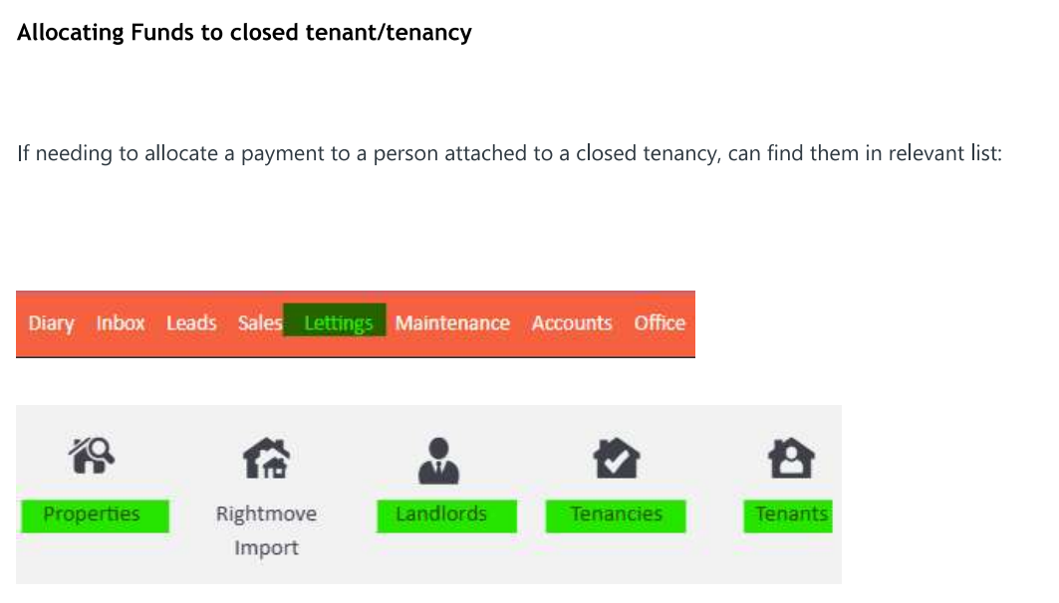
Task: Click the Rightmove Import houses icon
Action: pos(266,459)
